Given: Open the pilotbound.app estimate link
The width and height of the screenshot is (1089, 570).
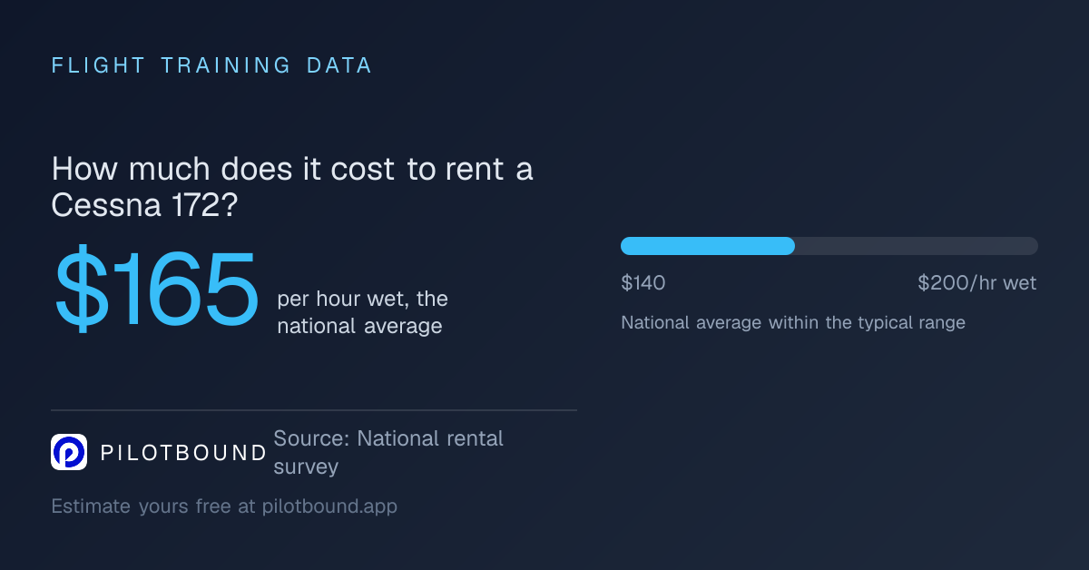Looking at the screenshot, I should pos(329,506).
